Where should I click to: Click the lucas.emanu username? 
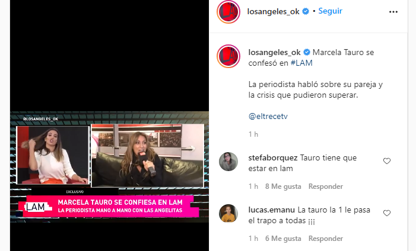[271, 210]
